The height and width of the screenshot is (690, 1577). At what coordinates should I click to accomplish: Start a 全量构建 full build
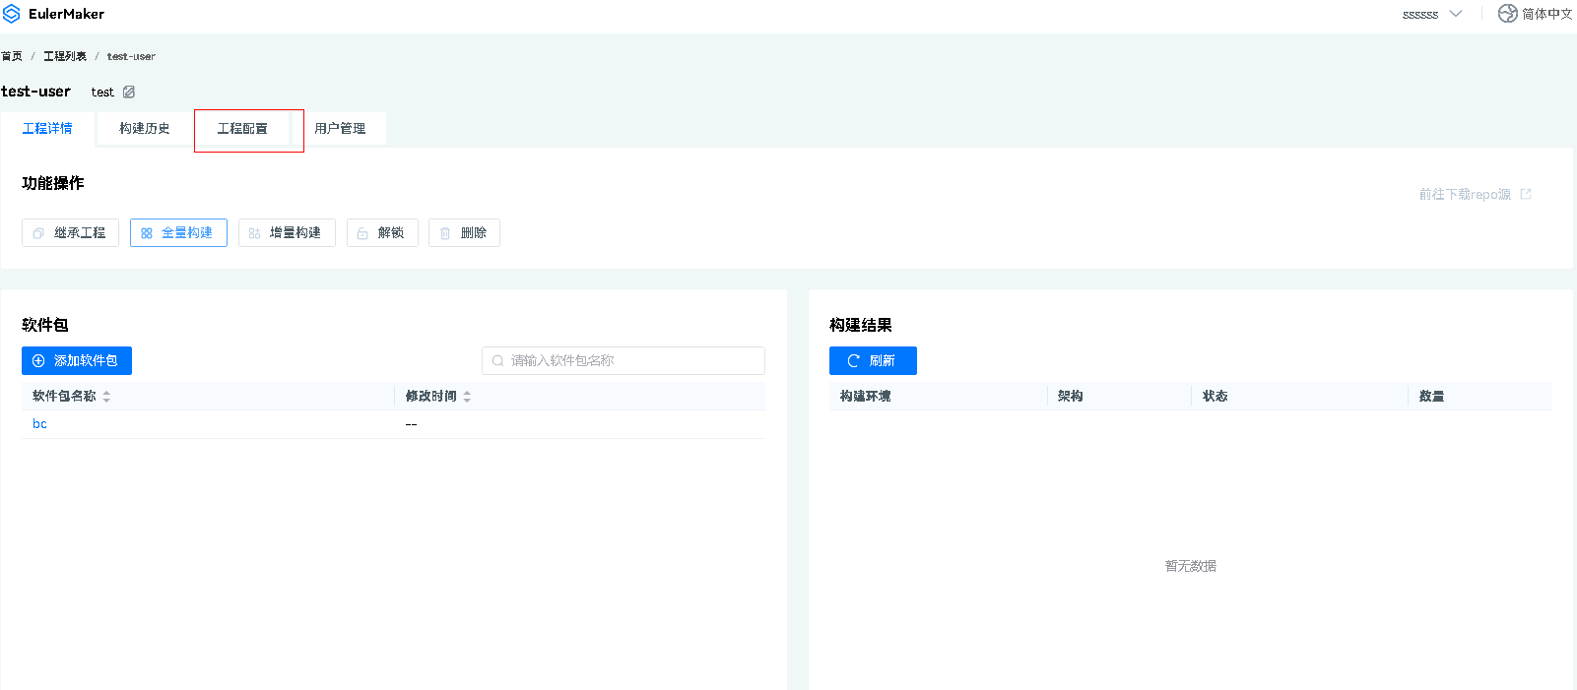pos(178,233)
